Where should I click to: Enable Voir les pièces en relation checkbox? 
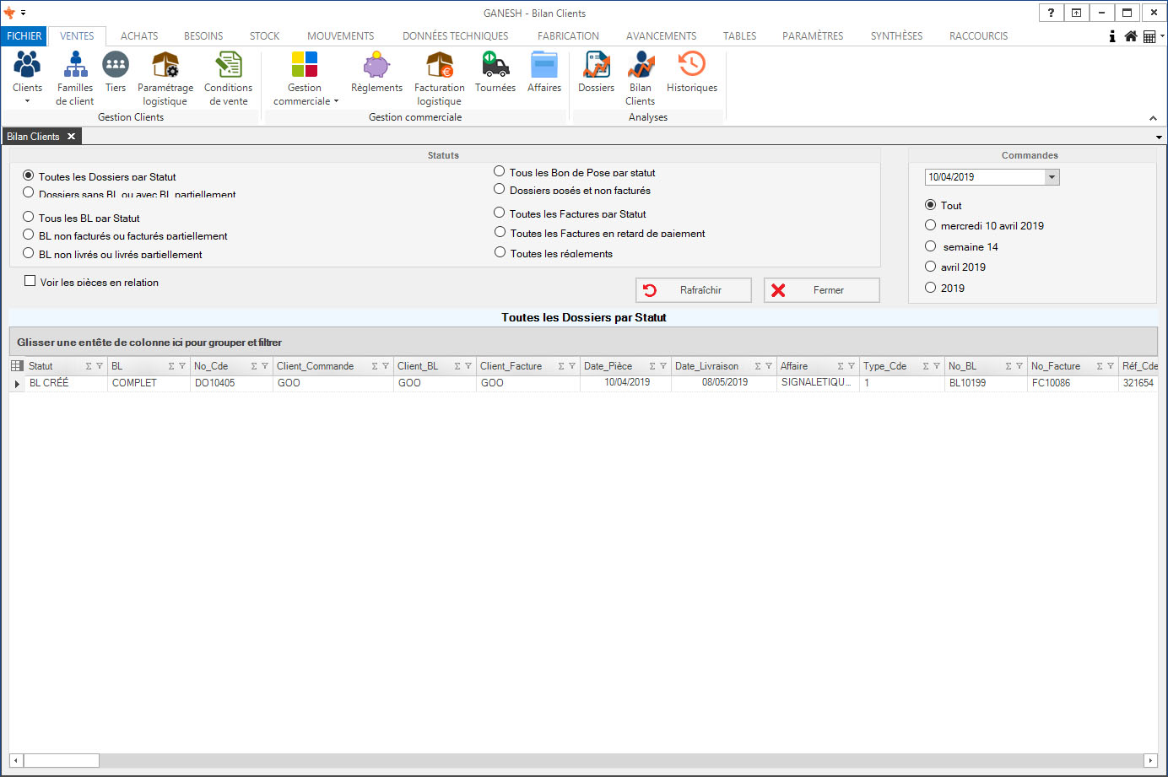tap(30, 281)
